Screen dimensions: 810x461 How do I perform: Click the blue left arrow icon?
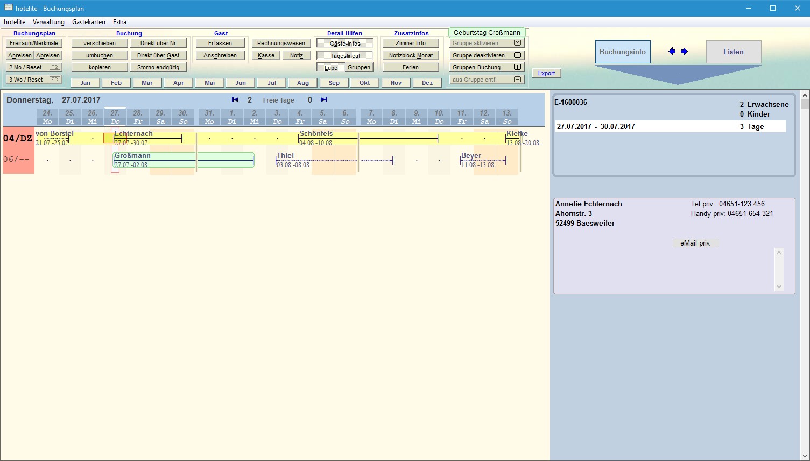[x=672, y=52]
